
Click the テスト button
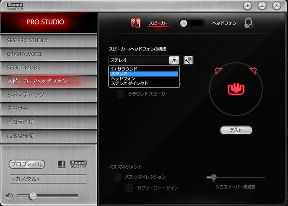pos(236,130)
